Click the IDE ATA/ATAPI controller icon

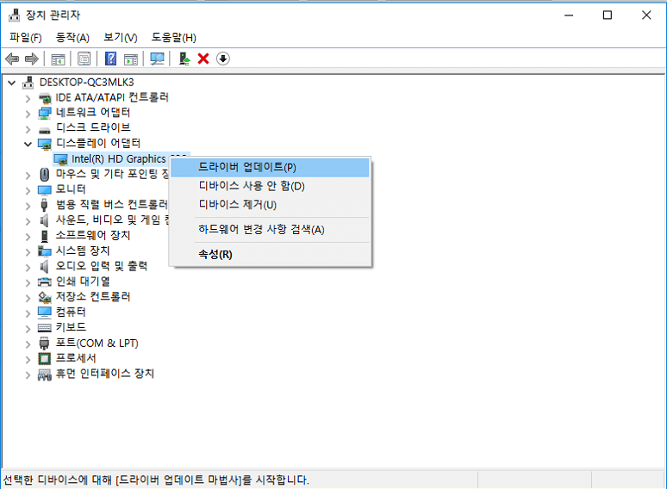tap(45, 98)
